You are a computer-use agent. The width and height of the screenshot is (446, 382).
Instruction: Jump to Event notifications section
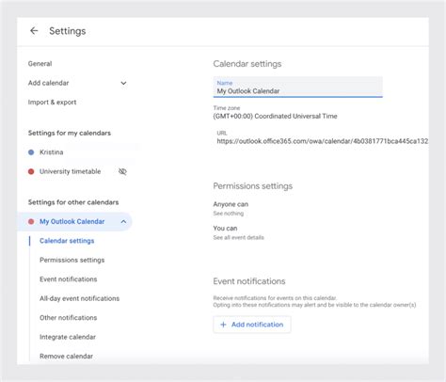pos(68,279)
